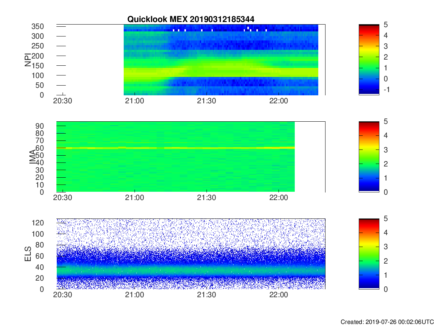Click 21:00 under the IMA plot
Image resolution: width=434 pixels, height=325 pixels.
135,198
